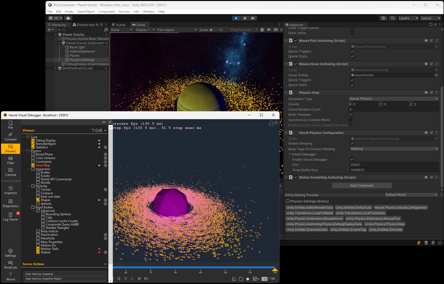Open Diagnostics in Havok sidebar
The width and height of the screenshot is (444, 284).
point(11,204)
